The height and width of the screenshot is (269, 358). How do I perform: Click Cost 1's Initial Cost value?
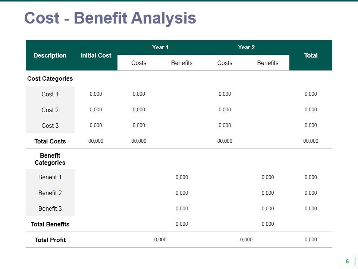(96, 94)
